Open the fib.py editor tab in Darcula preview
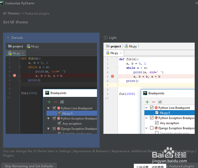The image size is (198, 168). tap(16, 53)
